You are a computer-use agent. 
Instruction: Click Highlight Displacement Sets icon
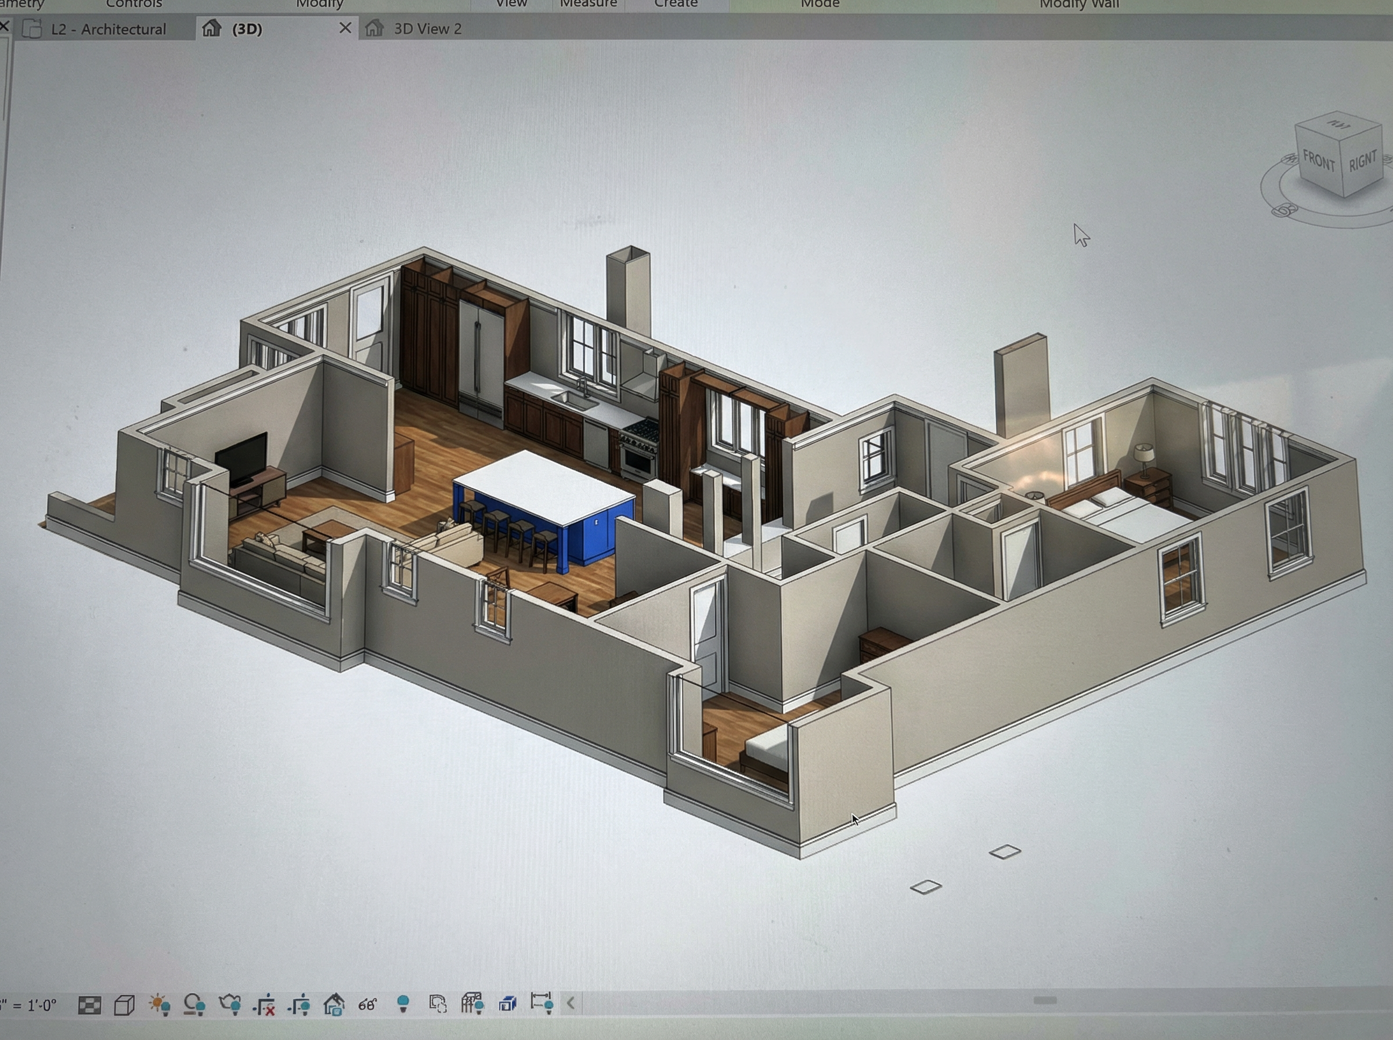tap(507, 1003)
